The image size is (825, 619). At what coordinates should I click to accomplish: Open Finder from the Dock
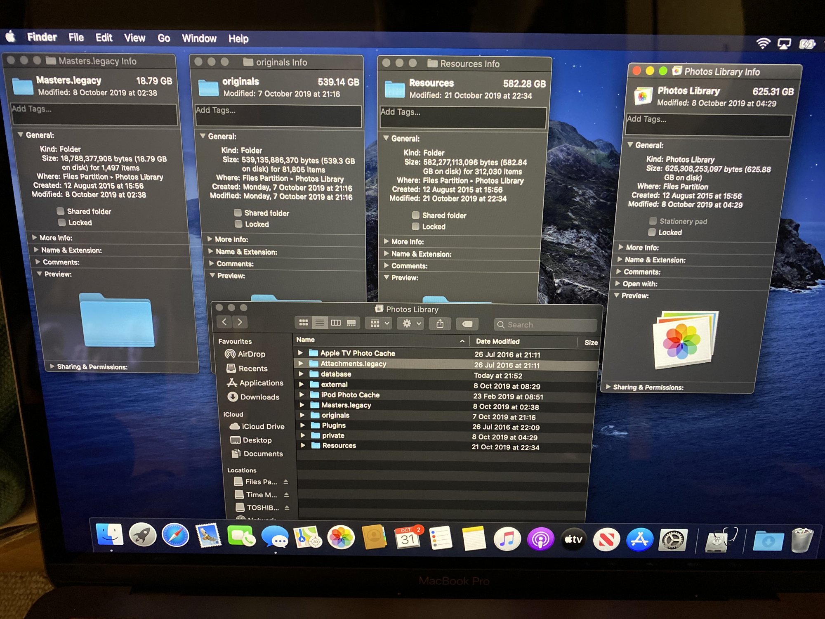pyautogui.click(x=109, y=535)
